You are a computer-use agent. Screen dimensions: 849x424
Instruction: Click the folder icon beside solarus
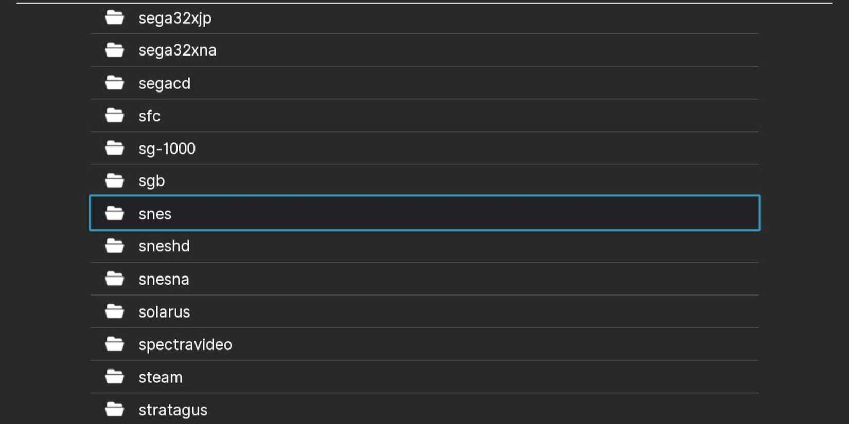pyautogui.click(x=114, y=311)
